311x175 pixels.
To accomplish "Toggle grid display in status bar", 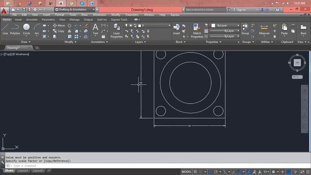I will (195, 172).
